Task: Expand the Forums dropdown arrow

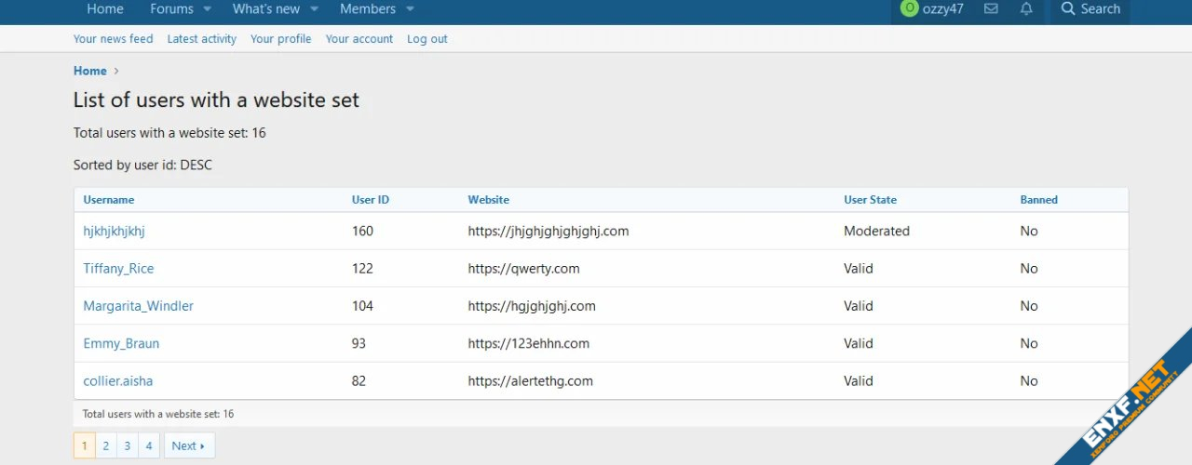Action: click(207, 9)
